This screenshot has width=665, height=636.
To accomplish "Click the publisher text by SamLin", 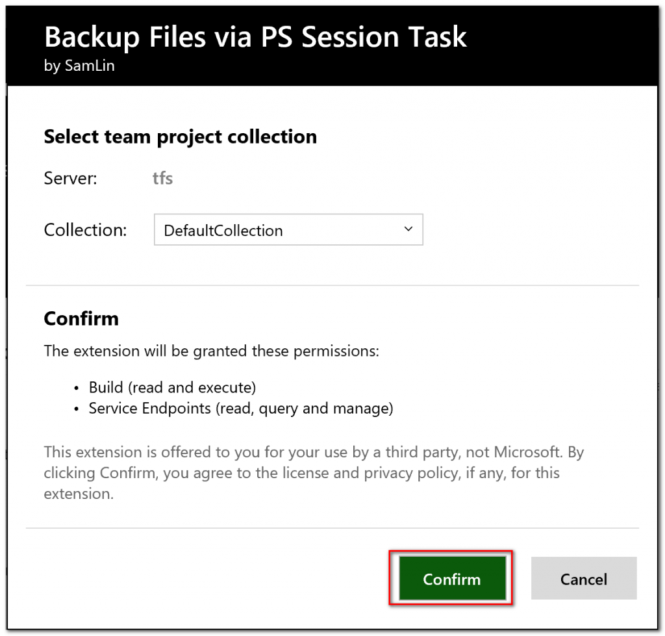I will [79, 66].
